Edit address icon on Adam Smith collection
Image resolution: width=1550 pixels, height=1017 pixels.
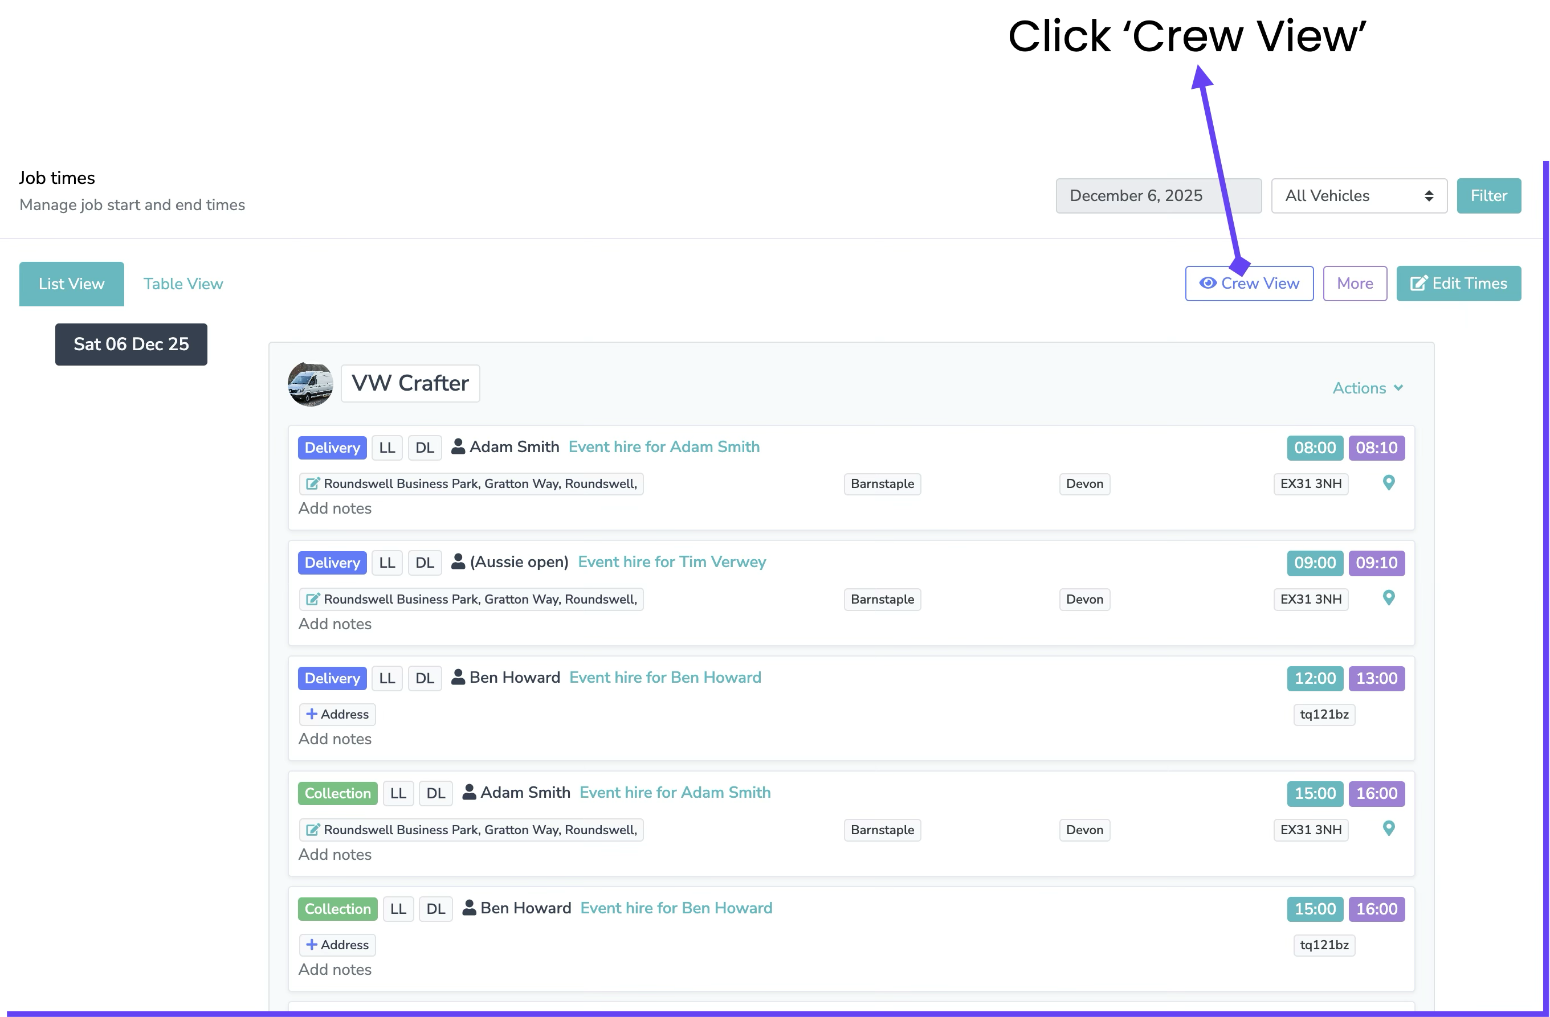(x=313, y=830)
